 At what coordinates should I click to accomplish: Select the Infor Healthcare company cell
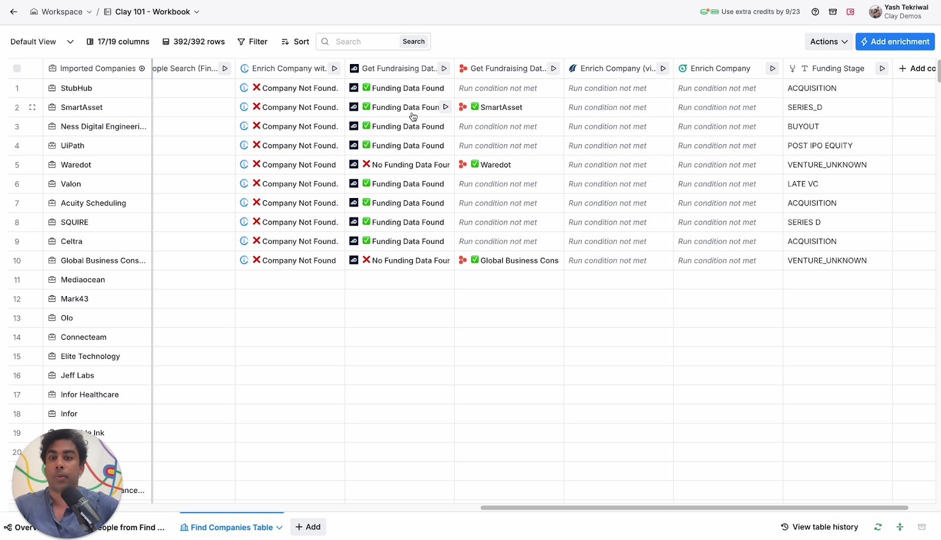(98, 394)
